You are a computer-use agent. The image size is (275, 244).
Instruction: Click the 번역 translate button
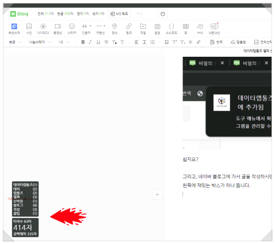point(216,42)
